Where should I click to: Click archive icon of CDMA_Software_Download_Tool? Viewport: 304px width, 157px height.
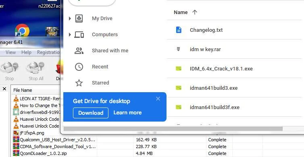[x=16, y=147]
